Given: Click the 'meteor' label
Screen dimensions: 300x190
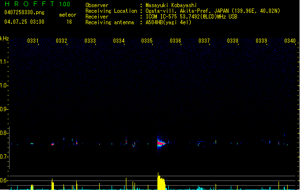Looking at the screenshot, I should [68, 15].
